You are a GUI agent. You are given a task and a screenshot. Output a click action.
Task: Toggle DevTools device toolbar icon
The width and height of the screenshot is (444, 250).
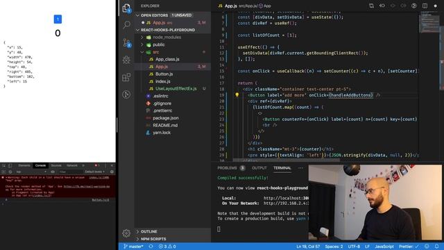[x=10, y=165]
